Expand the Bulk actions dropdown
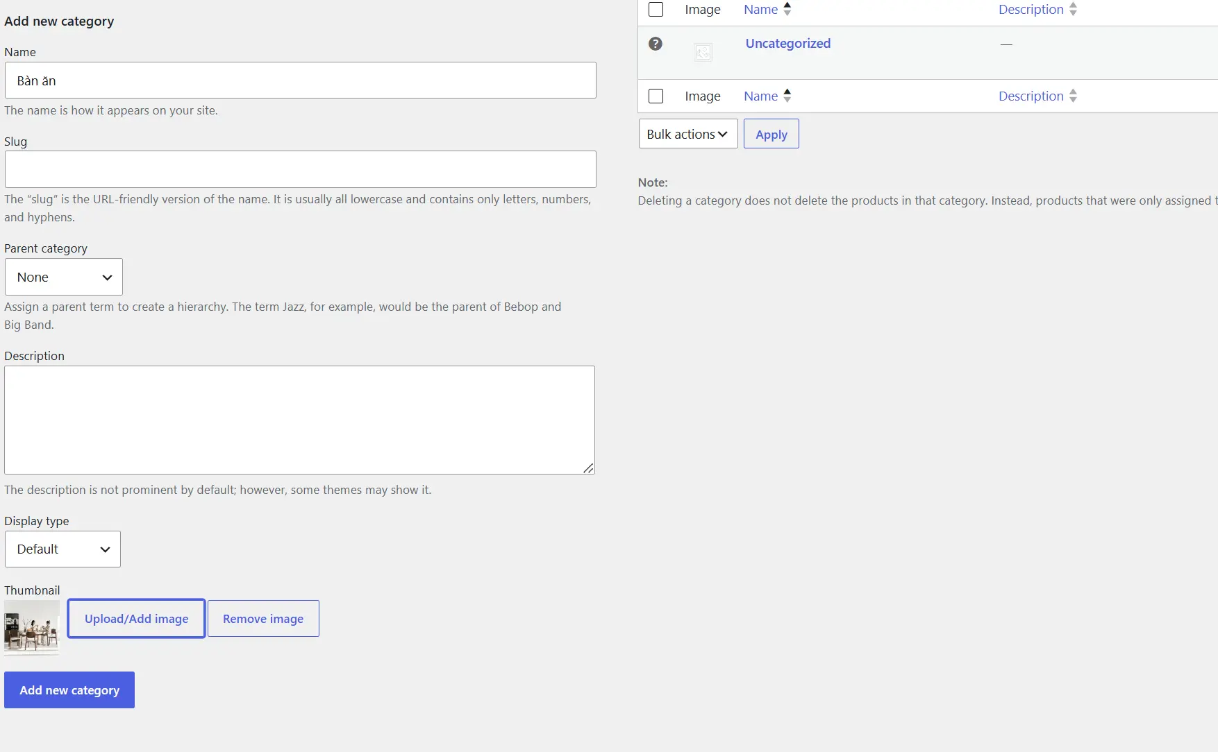 pos(688,134)
